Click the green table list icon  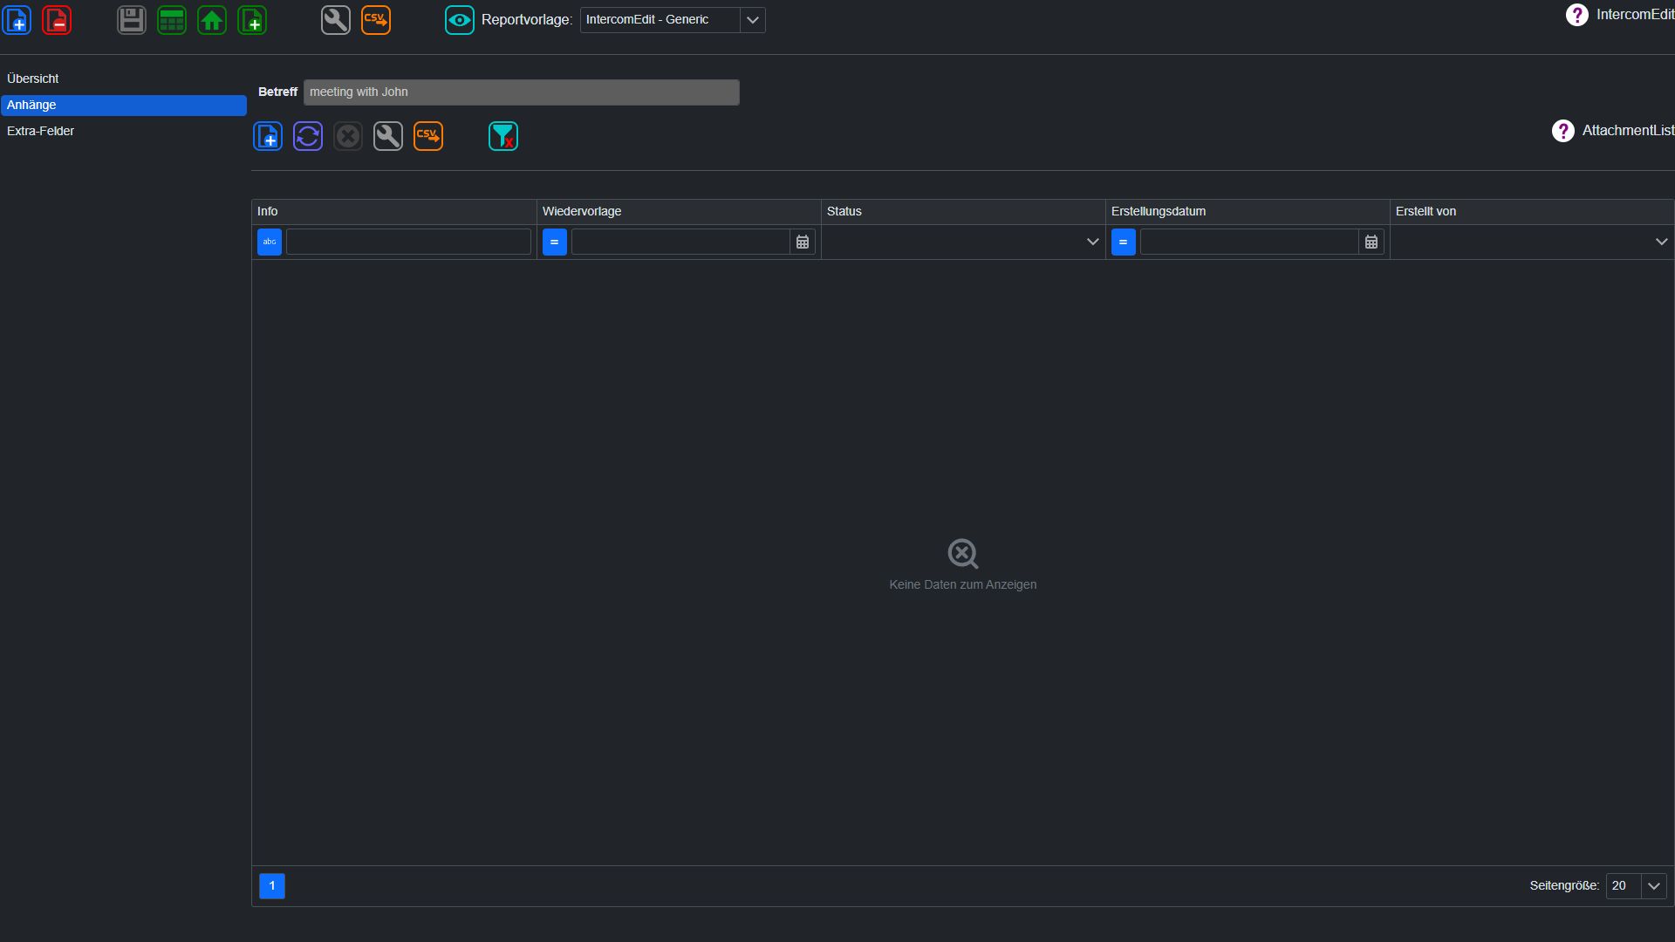tap(172, 20)
